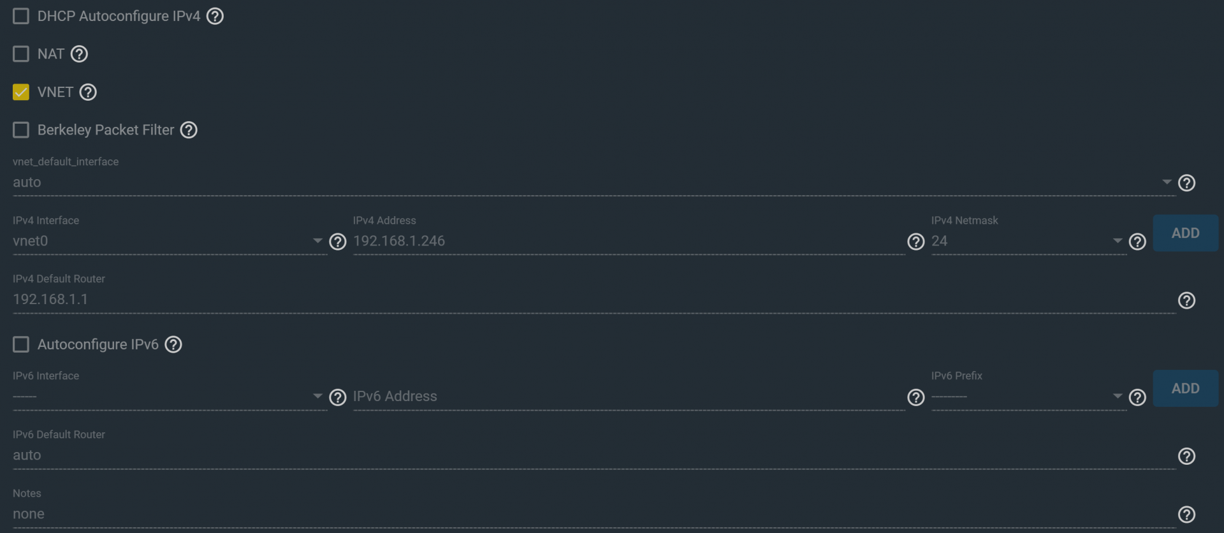Open help icon for Autoconfigure IPv6
The width and height of the screenshot is (1224, 533).
(x=173, y=345)
